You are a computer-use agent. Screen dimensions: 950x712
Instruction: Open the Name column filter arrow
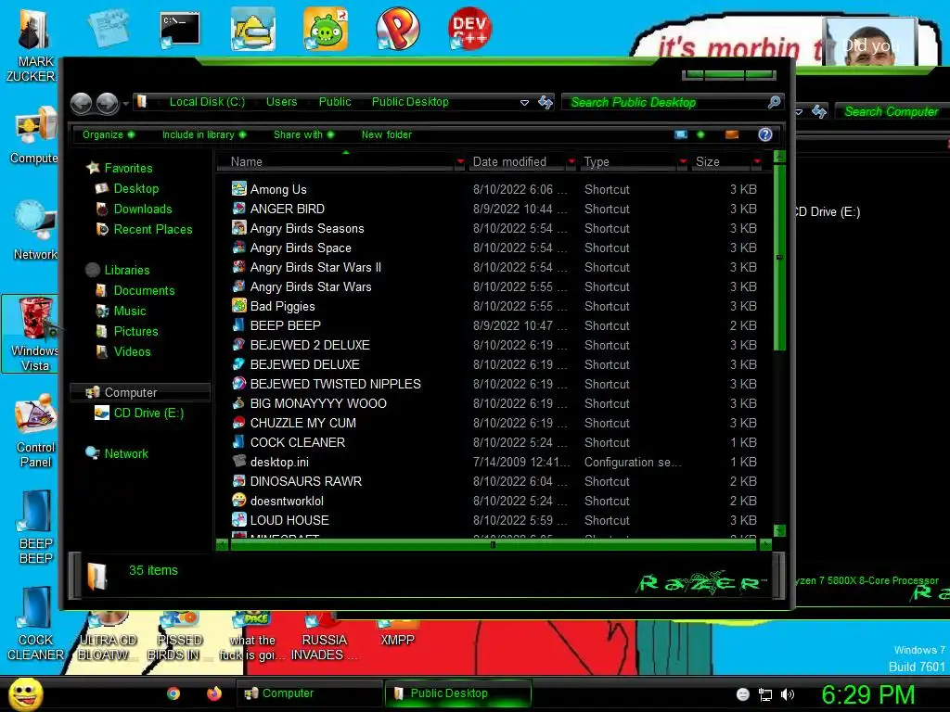pos(460,161)
